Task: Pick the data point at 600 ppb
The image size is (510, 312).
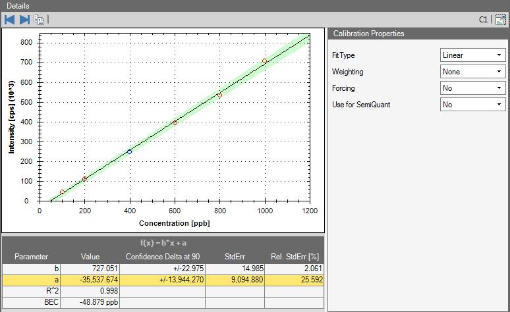Action: 175,122
